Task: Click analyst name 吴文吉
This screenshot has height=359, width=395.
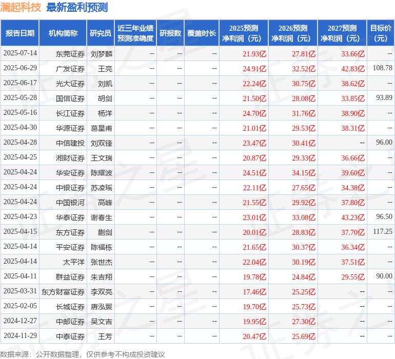Action: point(101,322)
